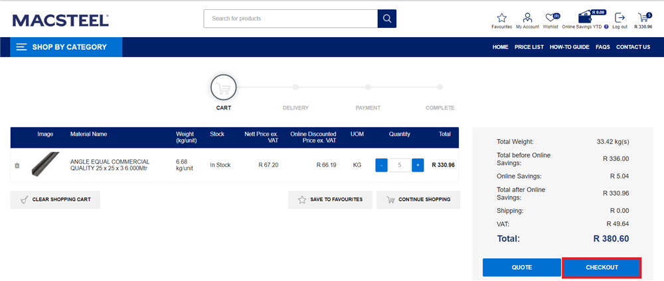The width and height of the screenshot is (664, 281).
Task: Open the Price List menu item
Action: coord(529,47)
